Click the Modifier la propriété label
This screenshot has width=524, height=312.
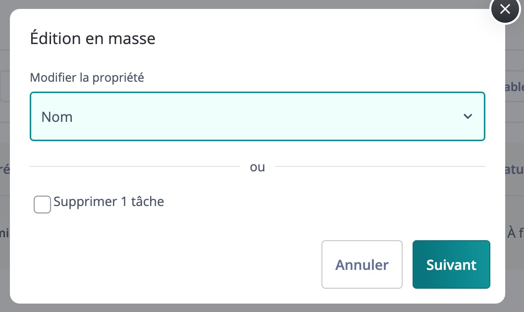tap(87, 77)
